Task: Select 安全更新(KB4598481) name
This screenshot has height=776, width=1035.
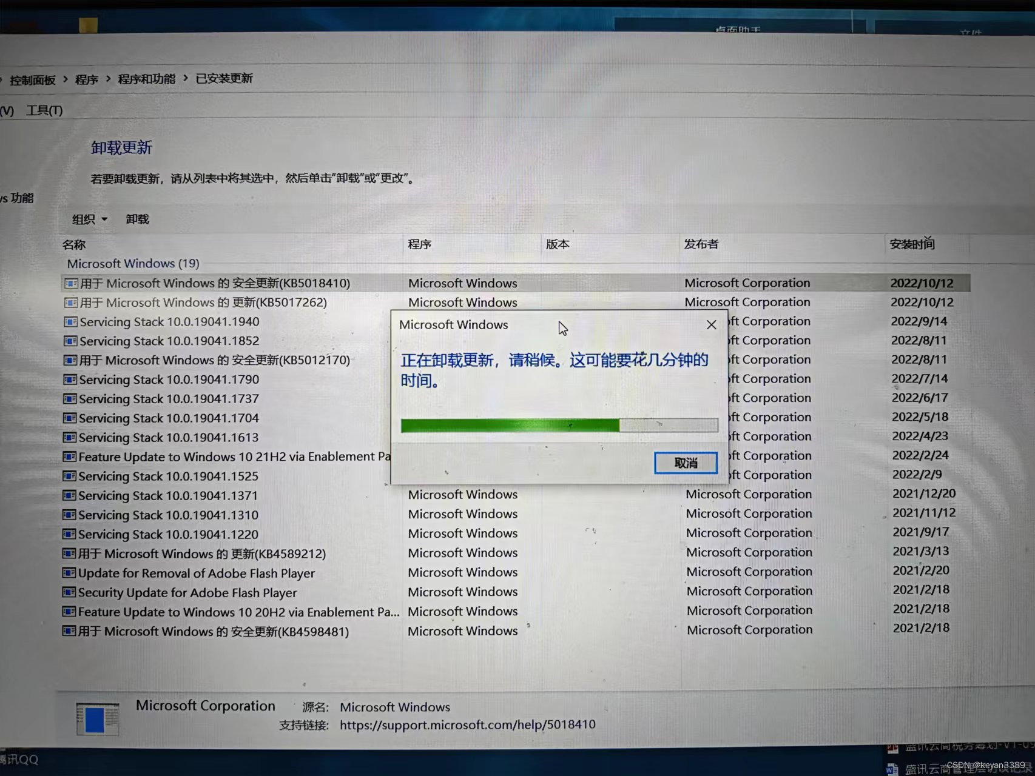Action: 214,631
